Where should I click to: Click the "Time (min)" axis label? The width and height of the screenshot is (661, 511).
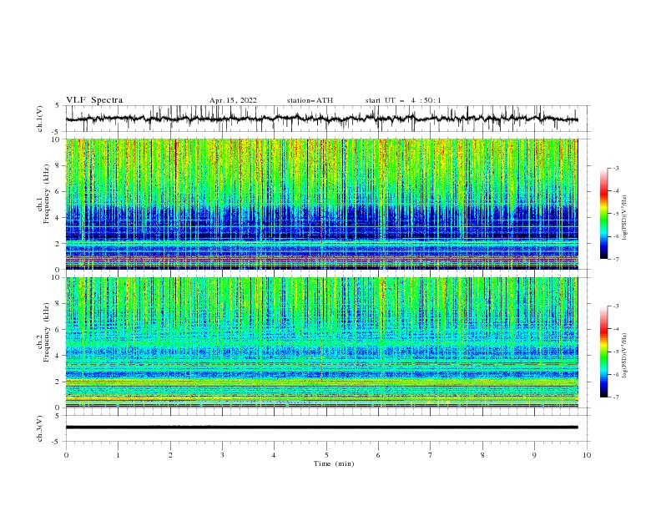[334, 463]
